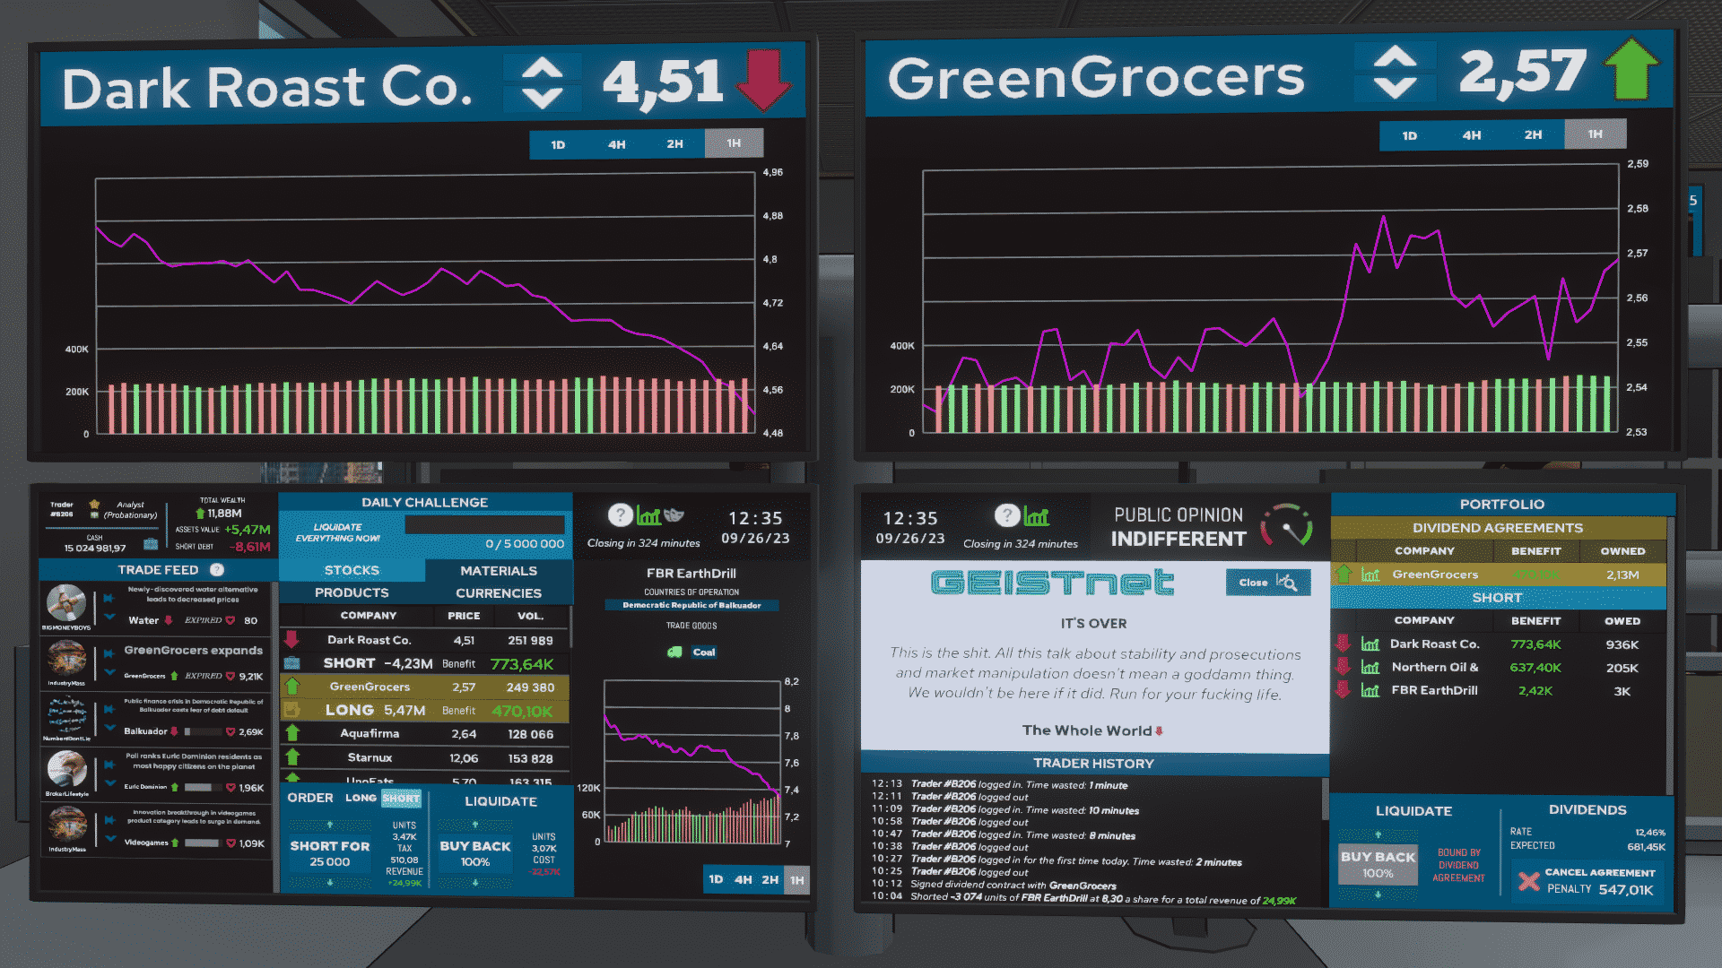Screen dimensions: 1722x968
Task: Open chart icon for Northern Oil & short
Action: (x=1370, y=667)
